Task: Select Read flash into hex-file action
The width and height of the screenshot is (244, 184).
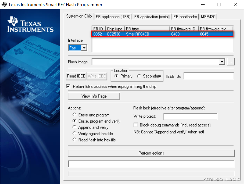Action: coord(75,140)
